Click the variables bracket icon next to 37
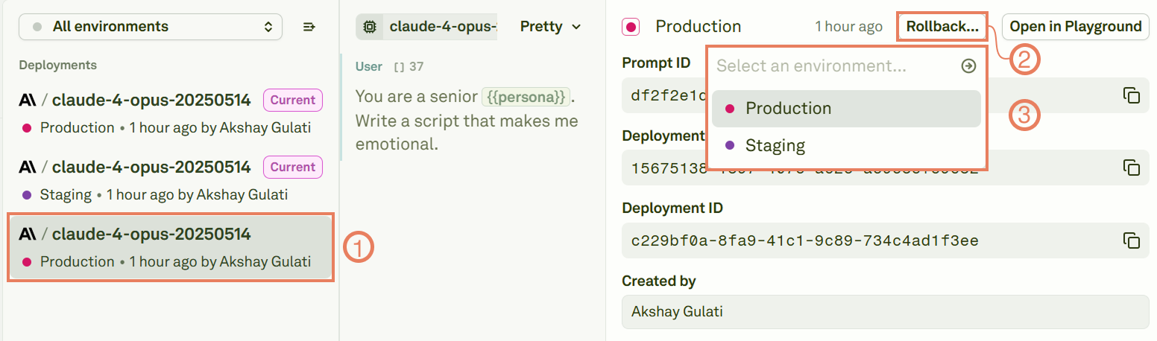Viewport: 1157px width, 341px height. tap(399, 67)
